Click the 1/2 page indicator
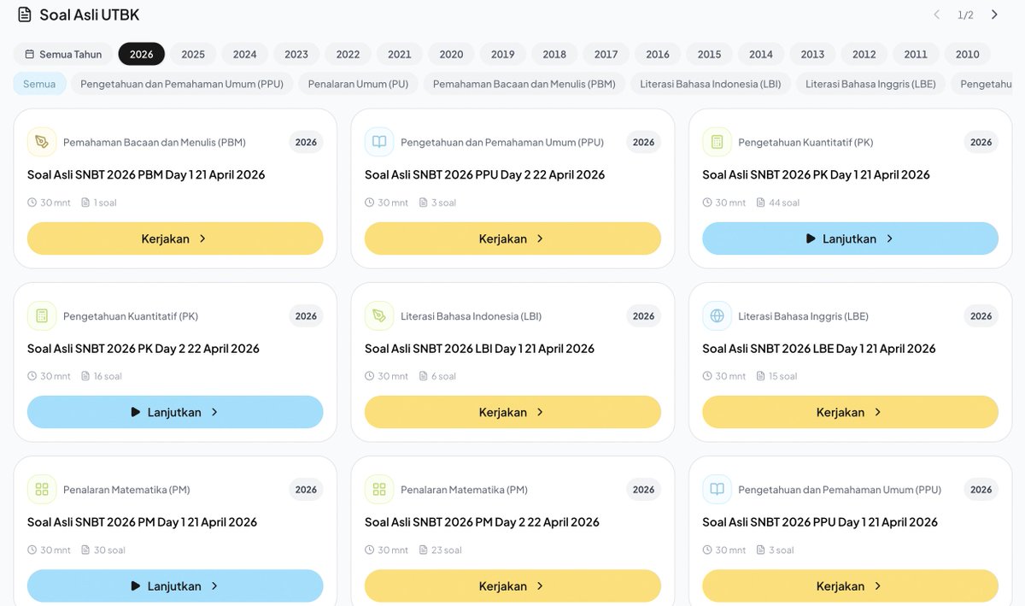Screen dimensions: 1025x606 tap(965, 15)
